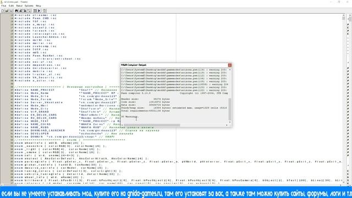The image size is (352, 198).
Task: Open the Help menu
Action: (x=38, y=5)
